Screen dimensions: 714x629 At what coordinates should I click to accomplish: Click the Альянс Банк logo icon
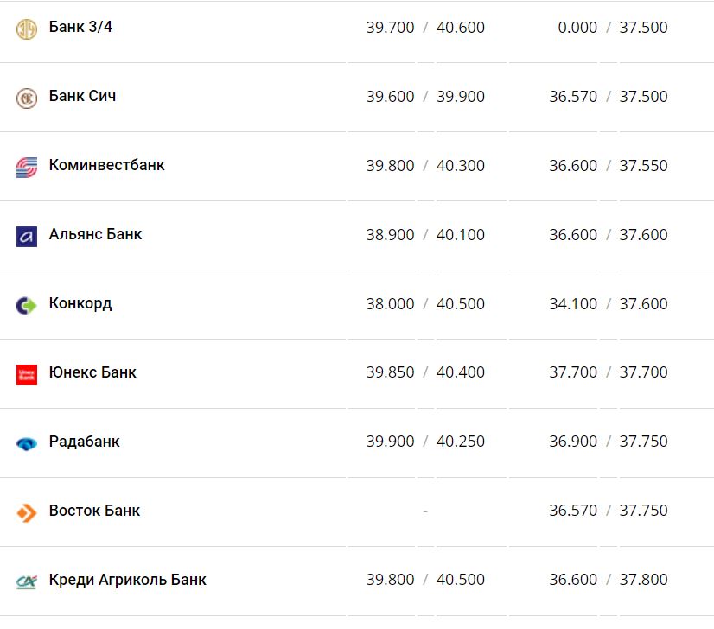[27, 236]
